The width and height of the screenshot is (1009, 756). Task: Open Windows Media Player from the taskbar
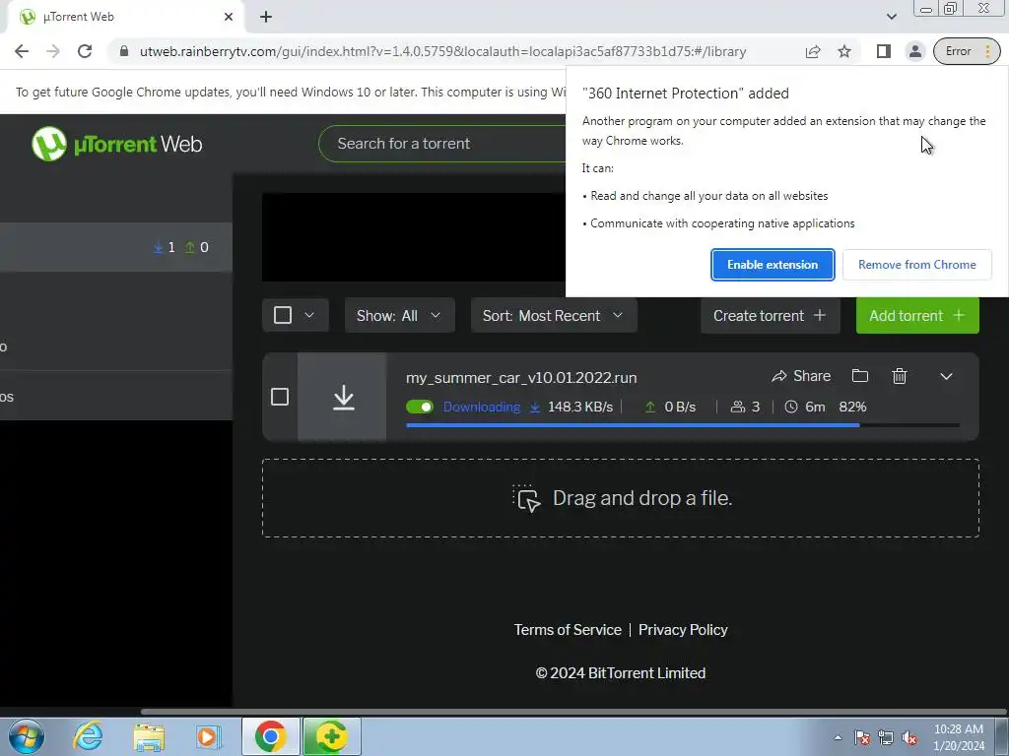coord(208,736)
